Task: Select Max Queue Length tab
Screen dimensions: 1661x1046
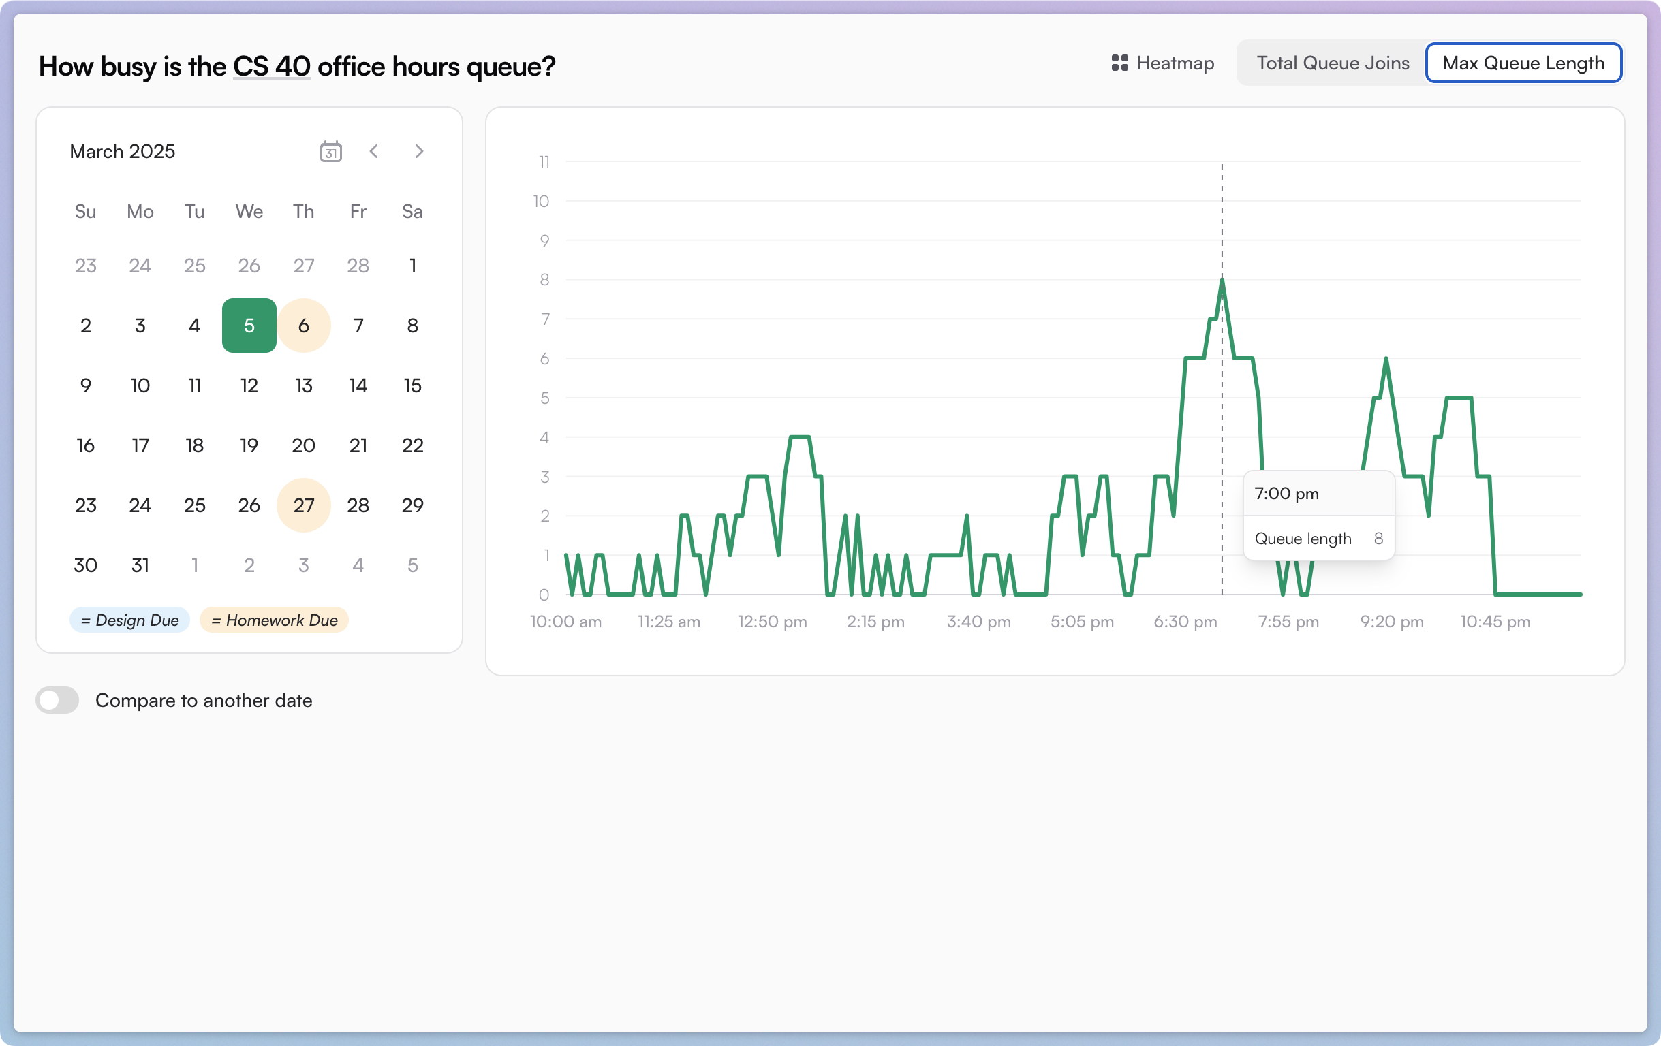Action: click(x=1523, y=63)
